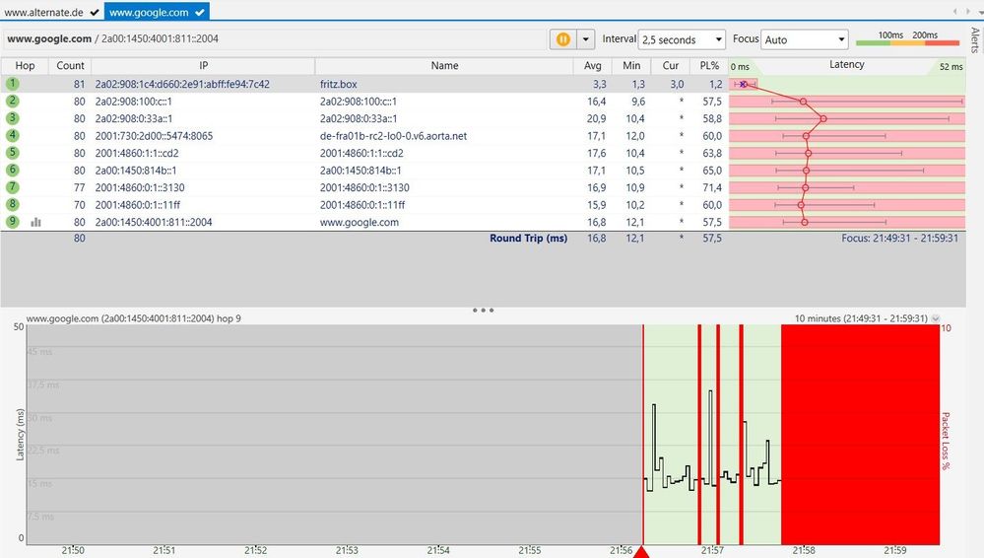
Task: Click the hop 7 green circle icon
Action: point(13,187)
